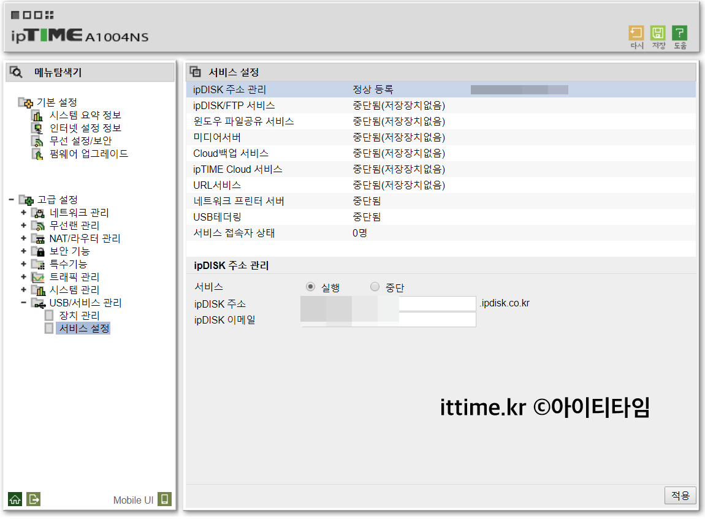
Task: Open 펌웨어 업그레이드 menu item
Action: click(88, 154)
